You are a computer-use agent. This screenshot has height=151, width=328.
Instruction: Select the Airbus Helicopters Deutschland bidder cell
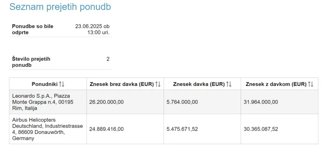48,129
